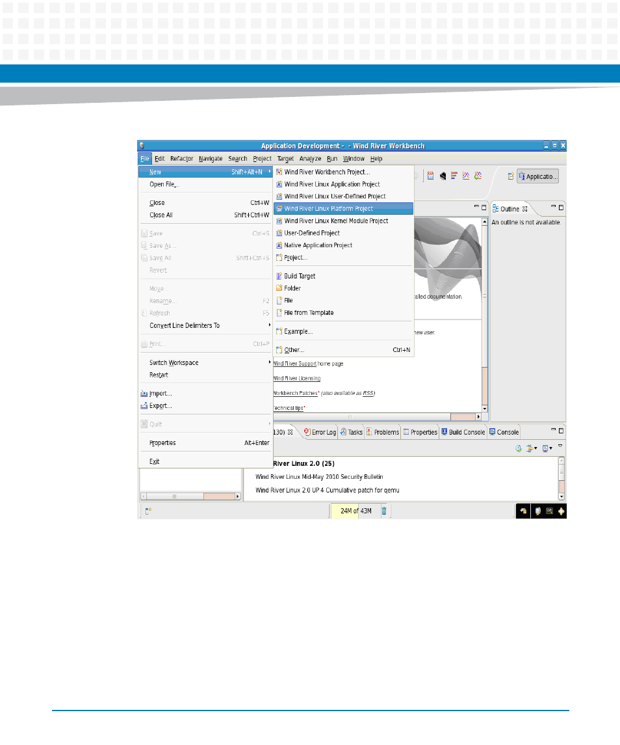
Task: Open the Refactor menu
Action: click(182, 159)
